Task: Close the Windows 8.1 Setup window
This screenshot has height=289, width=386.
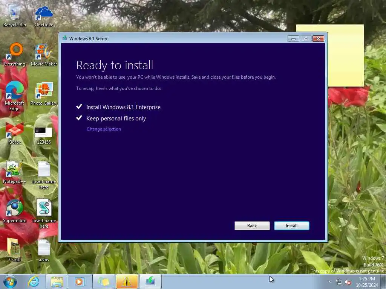Action: click(x=318, y=39)
